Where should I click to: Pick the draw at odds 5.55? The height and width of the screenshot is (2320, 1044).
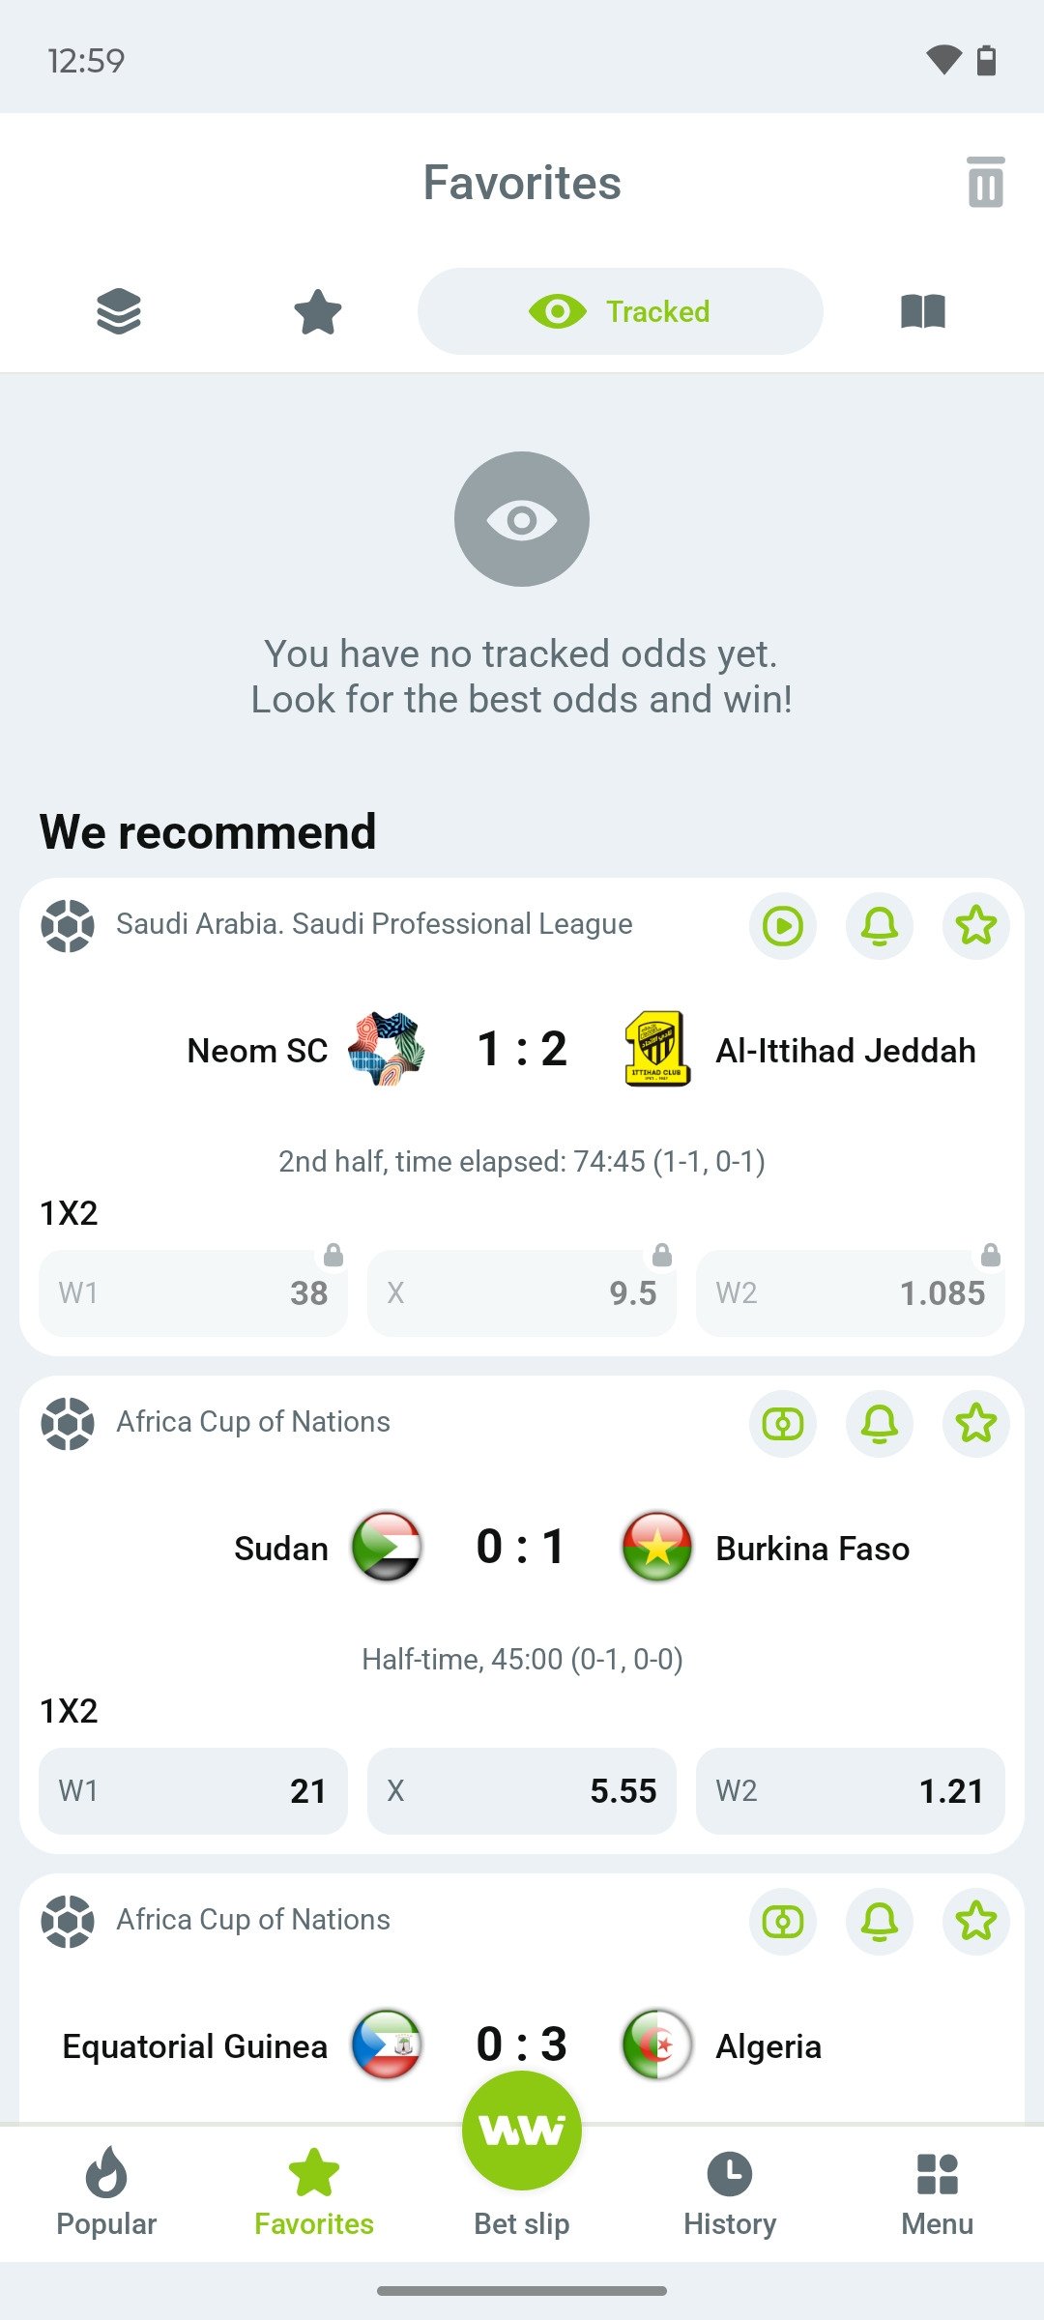click(x=521, y=1791)
